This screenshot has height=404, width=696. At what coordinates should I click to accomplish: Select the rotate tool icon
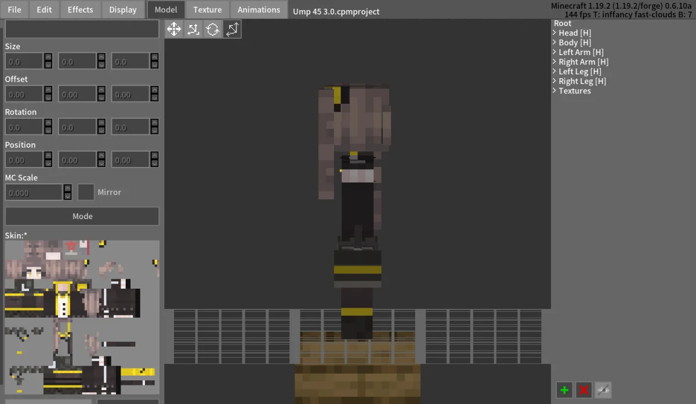213,29
